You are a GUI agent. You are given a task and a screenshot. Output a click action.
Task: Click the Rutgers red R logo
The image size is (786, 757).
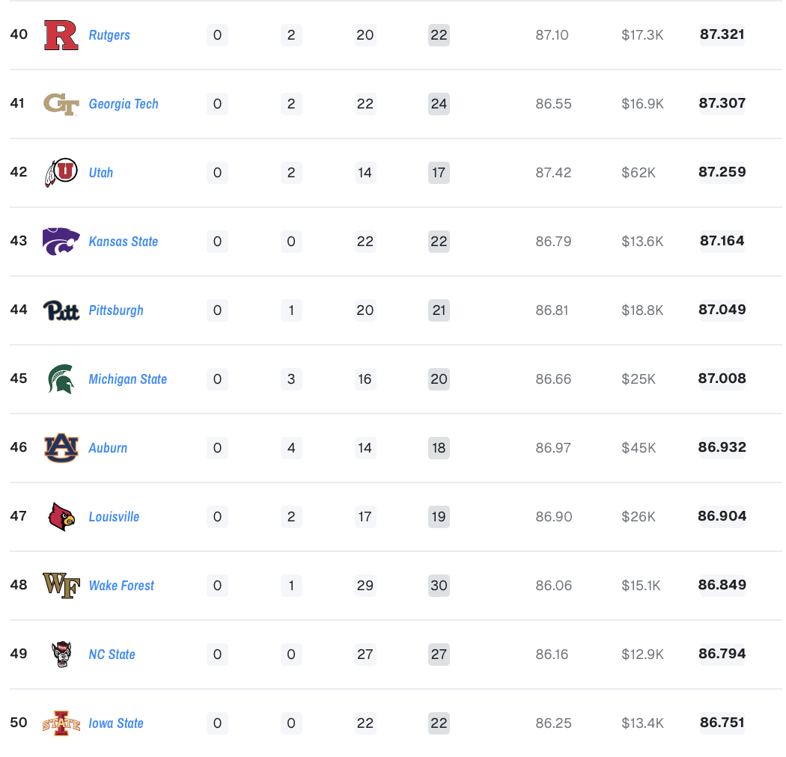point(61,35)
